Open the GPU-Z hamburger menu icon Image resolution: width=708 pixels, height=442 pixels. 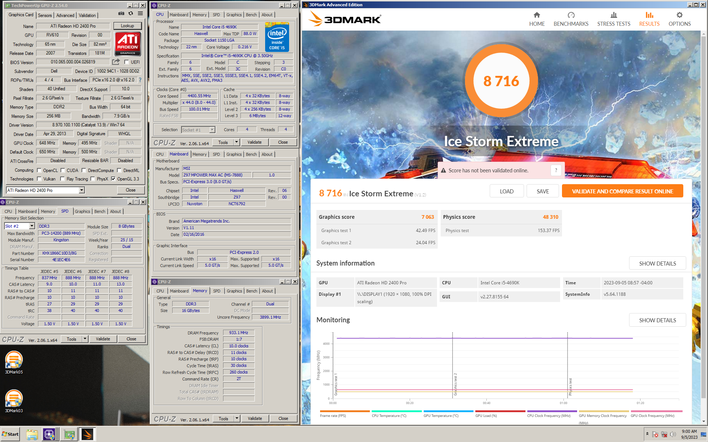pos(140,14)
